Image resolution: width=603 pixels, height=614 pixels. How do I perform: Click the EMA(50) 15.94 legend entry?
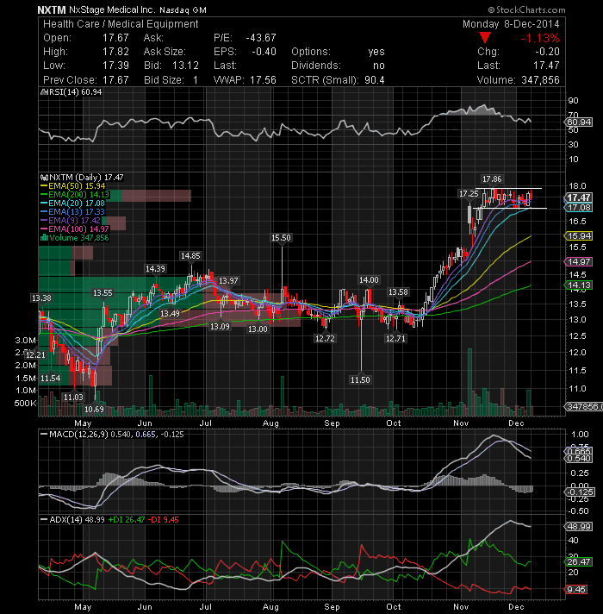coord(73,186)
